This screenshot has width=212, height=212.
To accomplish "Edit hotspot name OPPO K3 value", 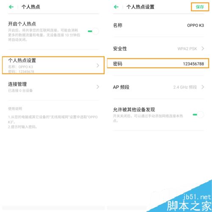I will point(195,25).
